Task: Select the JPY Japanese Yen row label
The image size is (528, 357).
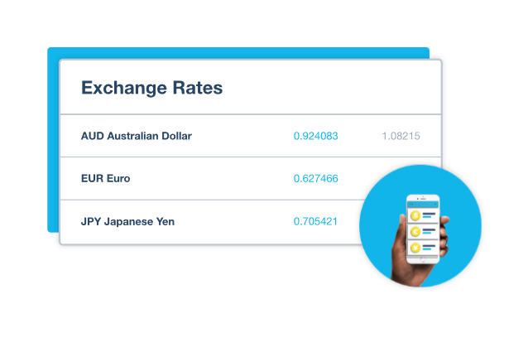Action: click(x=128, y=221)
